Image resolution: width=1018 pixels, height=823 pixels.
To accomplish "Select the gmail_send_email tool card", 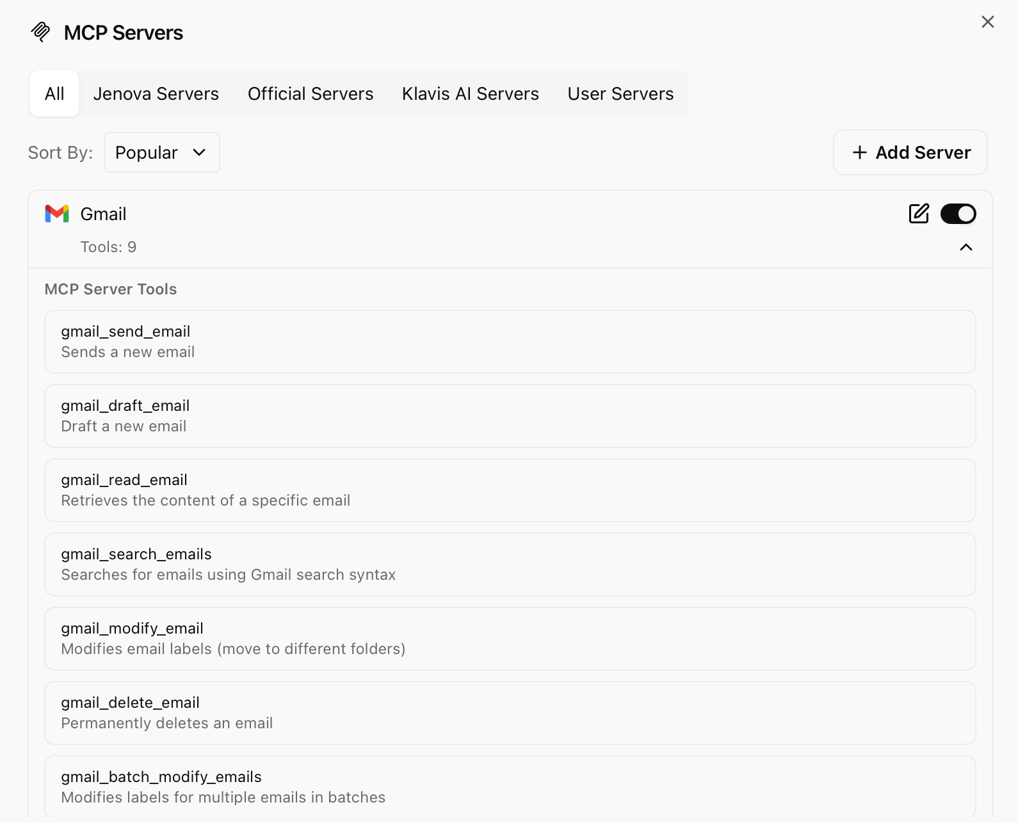I will point(510,342).
